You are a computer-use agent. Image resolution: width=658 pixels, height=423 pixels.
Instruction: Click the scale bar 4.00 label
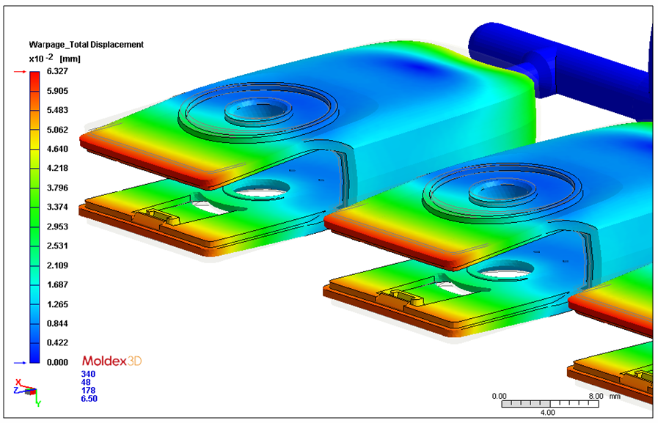548,413
